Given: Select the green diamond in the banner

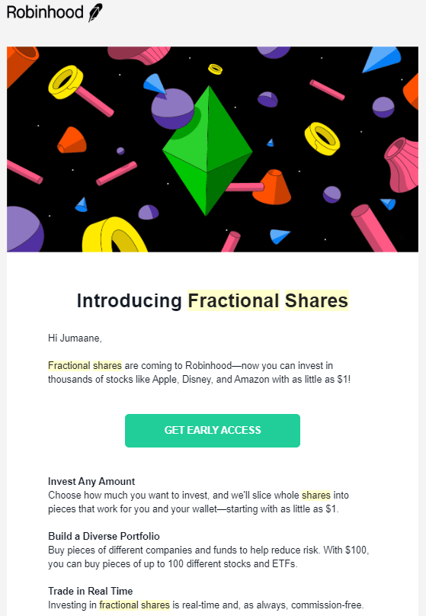Looking at the screenshot, I should click(x=207, y=151).
